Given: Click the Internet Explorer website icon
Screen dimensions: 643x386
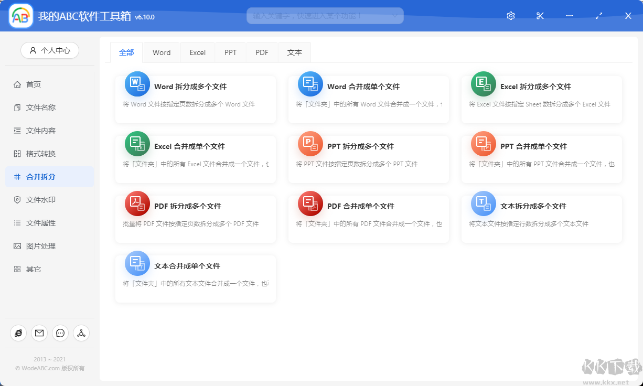Looking at the screenshot, I should pyautogui.click(x=18, y=333).
